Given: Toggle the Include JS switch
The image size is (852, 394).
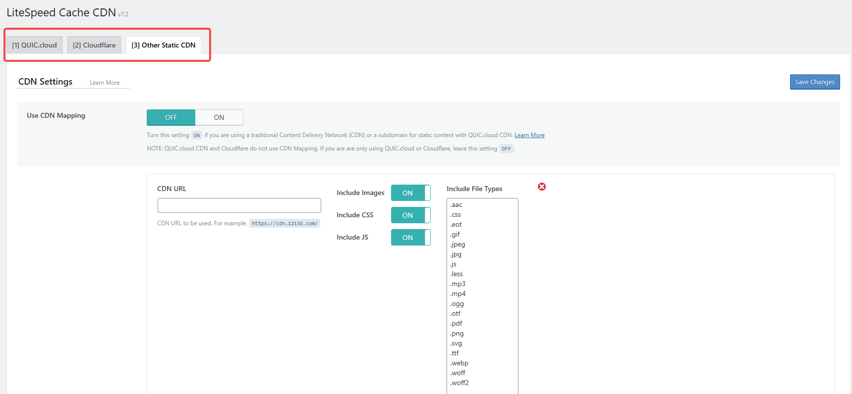Looking at the screenshot, I should tap(410, 238).
